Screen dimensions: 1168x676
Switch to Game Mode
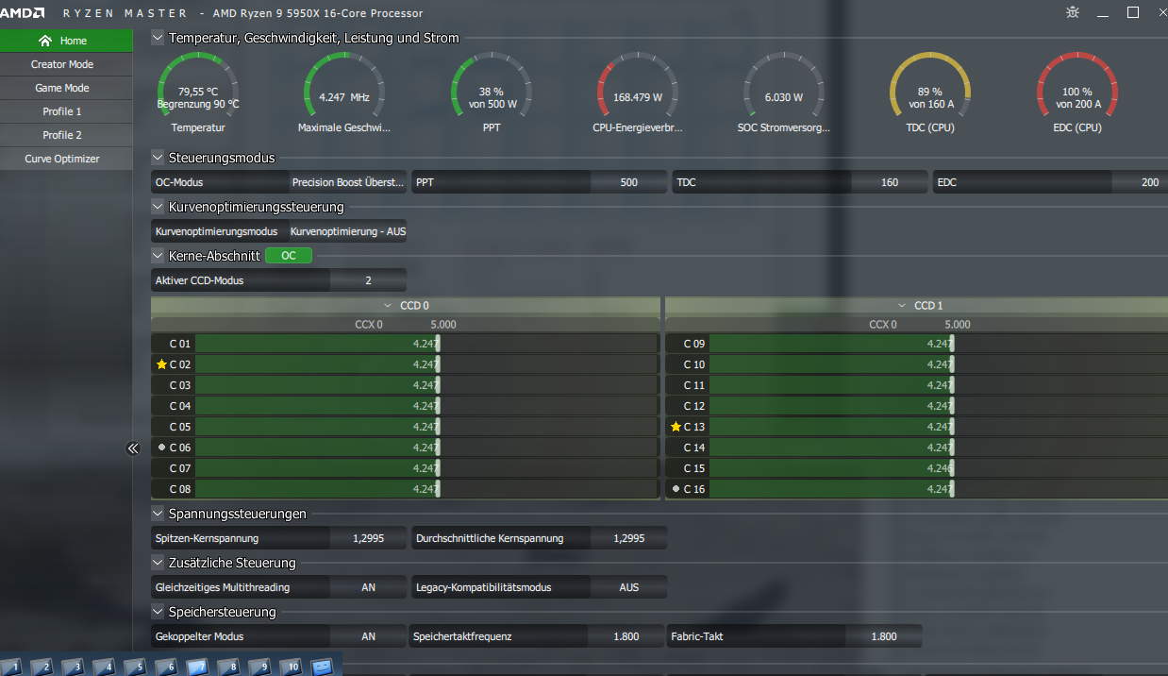pyautogui.click(x=66, y=88)
